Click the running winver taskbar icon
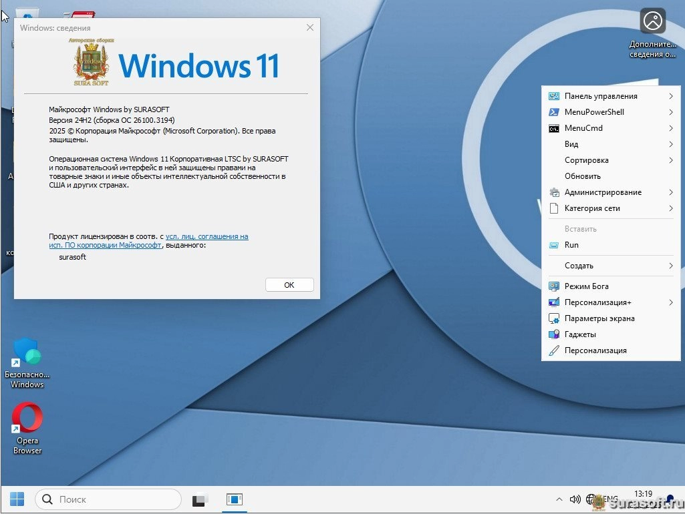Image resolution: width=685 pixels, height=514 pixels. pyautogui.click(x=235, y=499)
